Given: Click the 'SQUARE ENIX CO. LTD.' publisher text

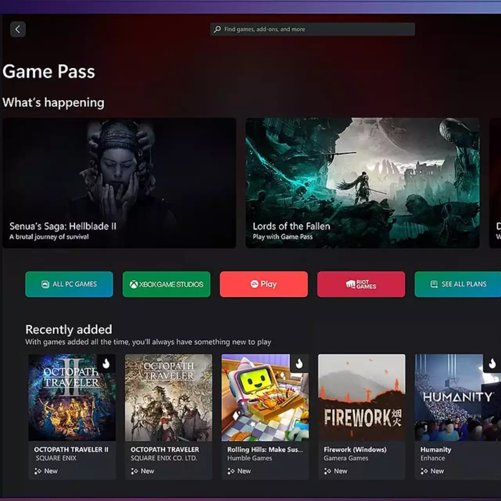Looking at the screenshot, I should (164, 458).
